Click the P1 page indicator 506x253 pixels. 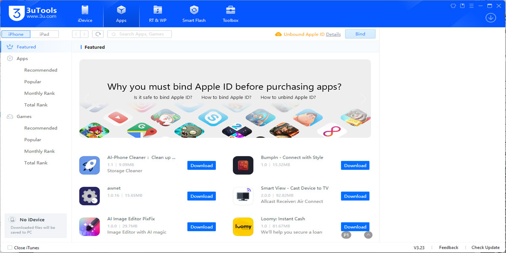346,235
